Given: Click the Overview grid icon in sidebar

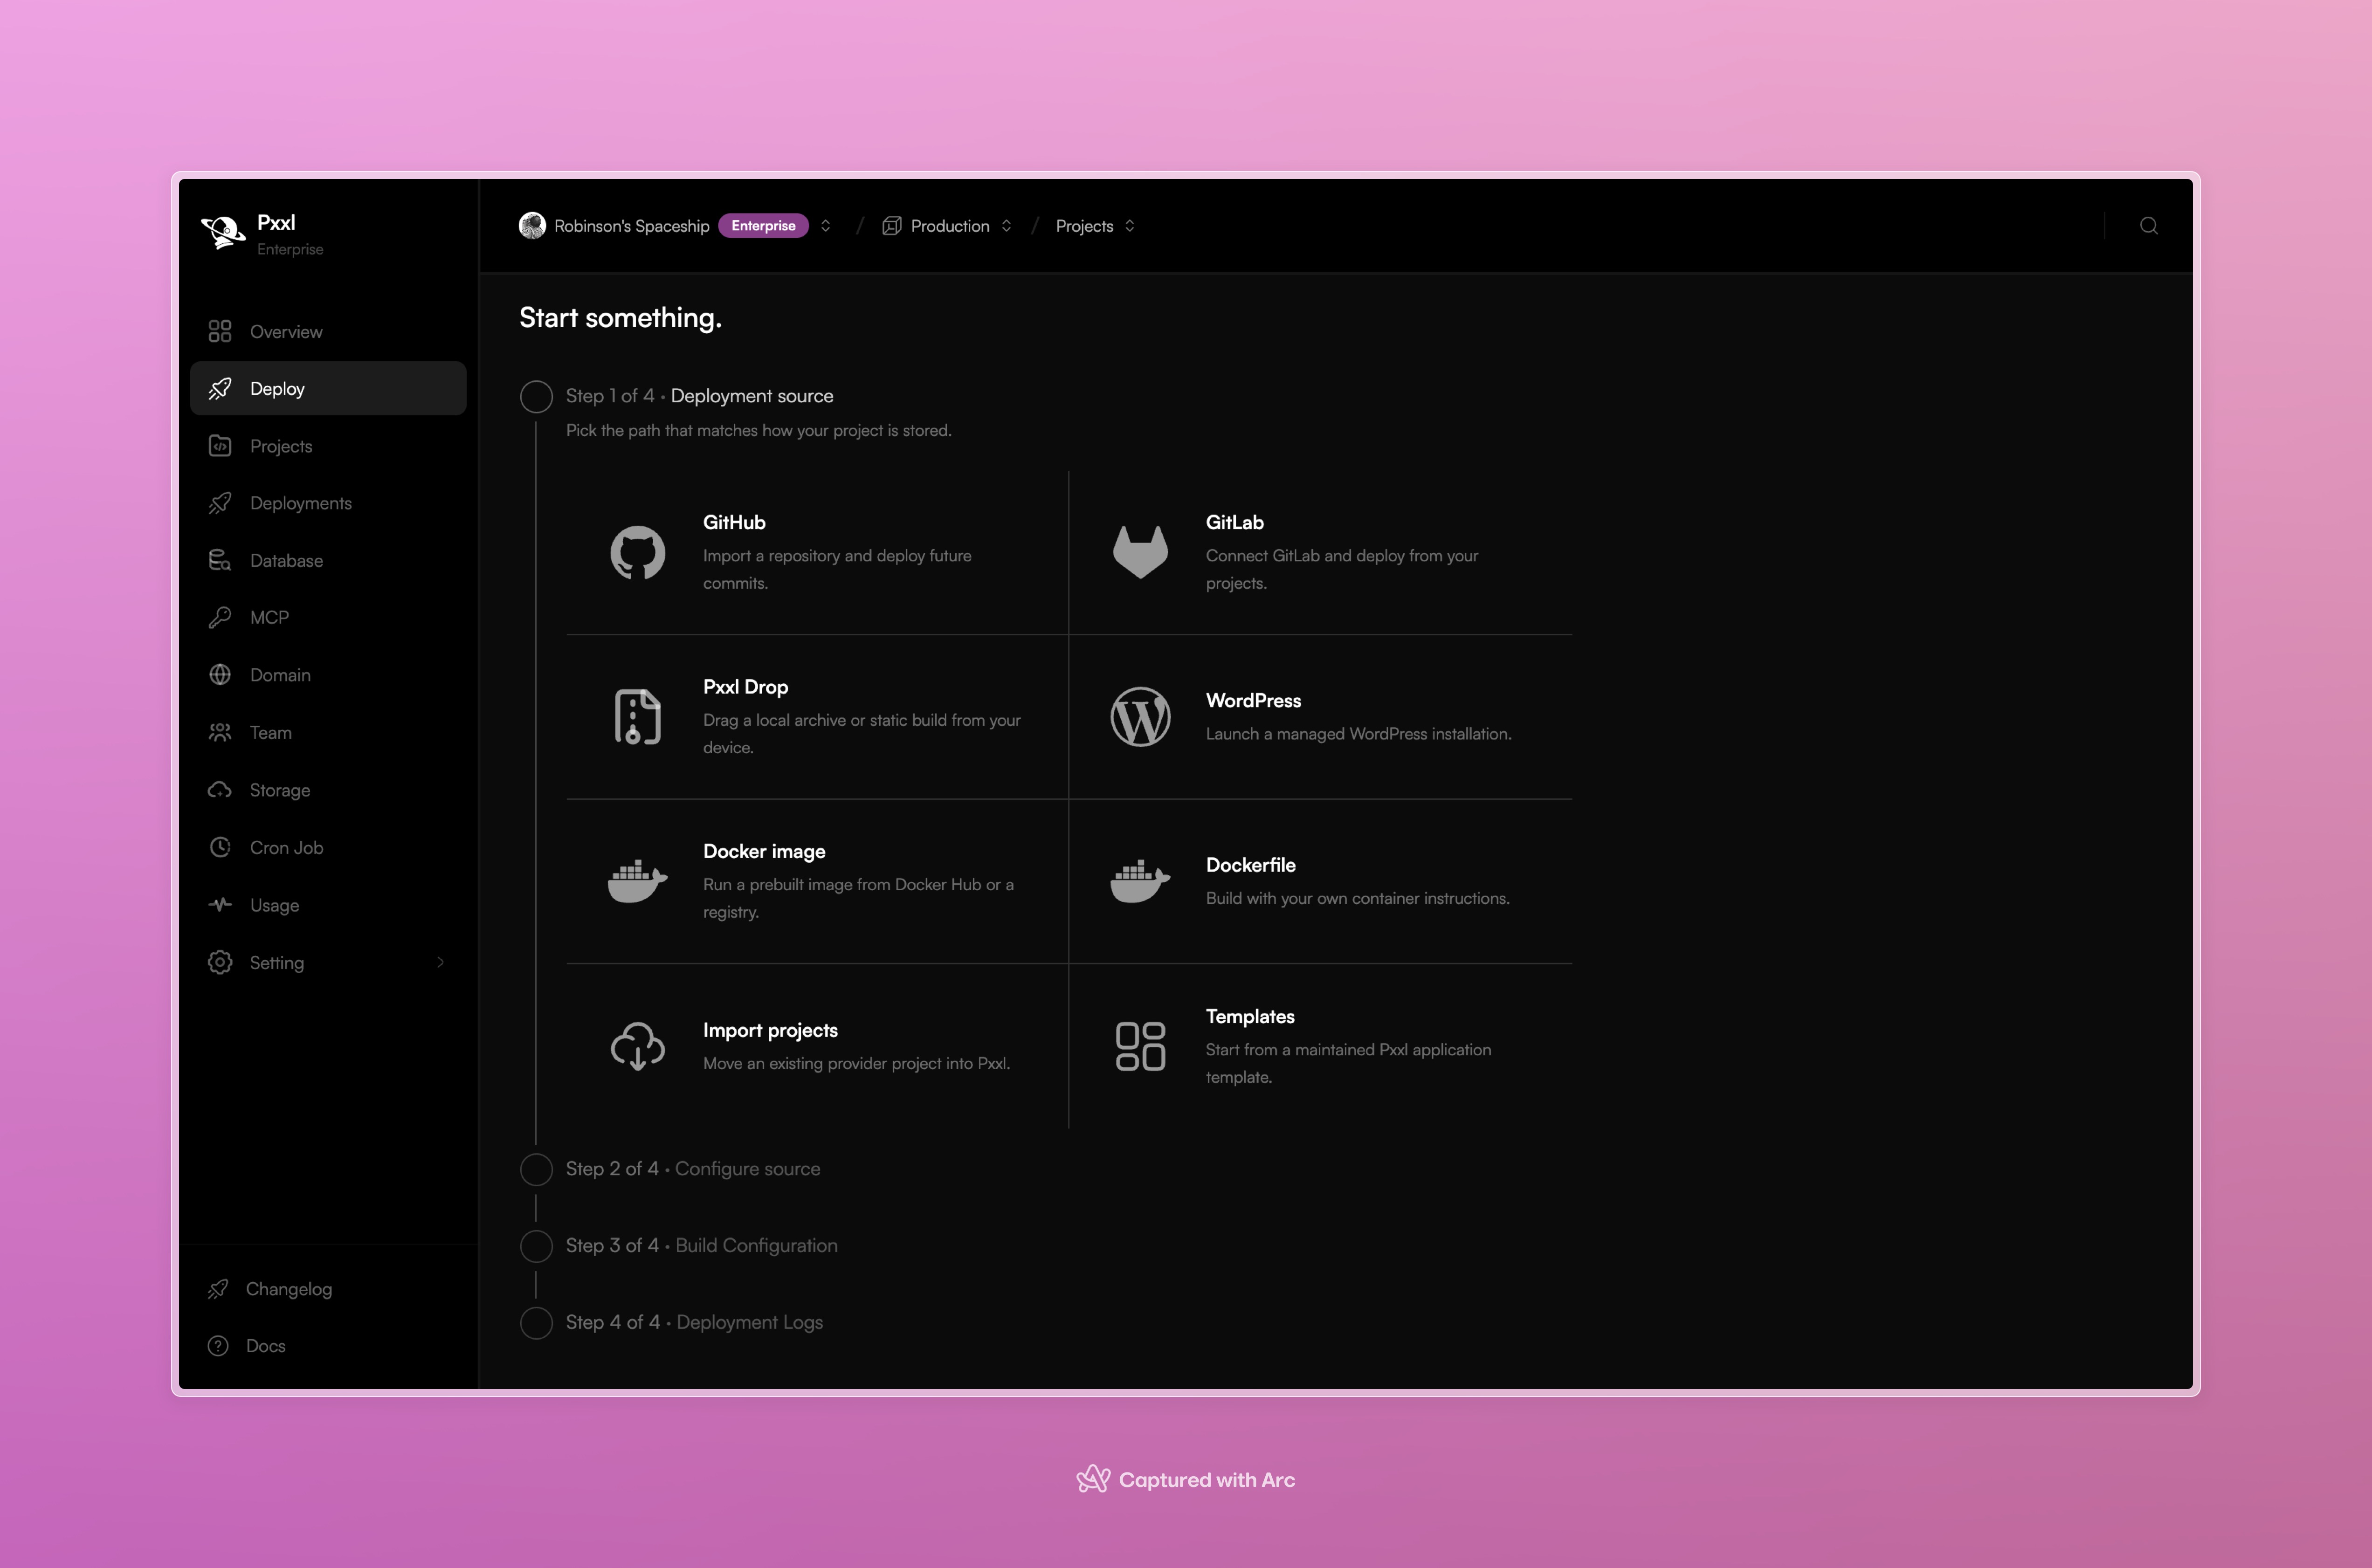Looking at the screenshot, I should [x=220, y=331].
